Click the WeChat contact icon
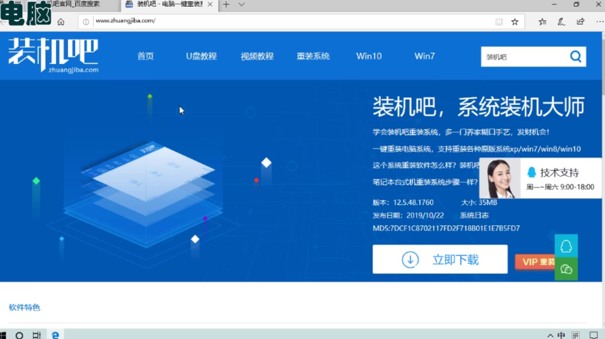The image size is (605, 339). tap(566, 269)
